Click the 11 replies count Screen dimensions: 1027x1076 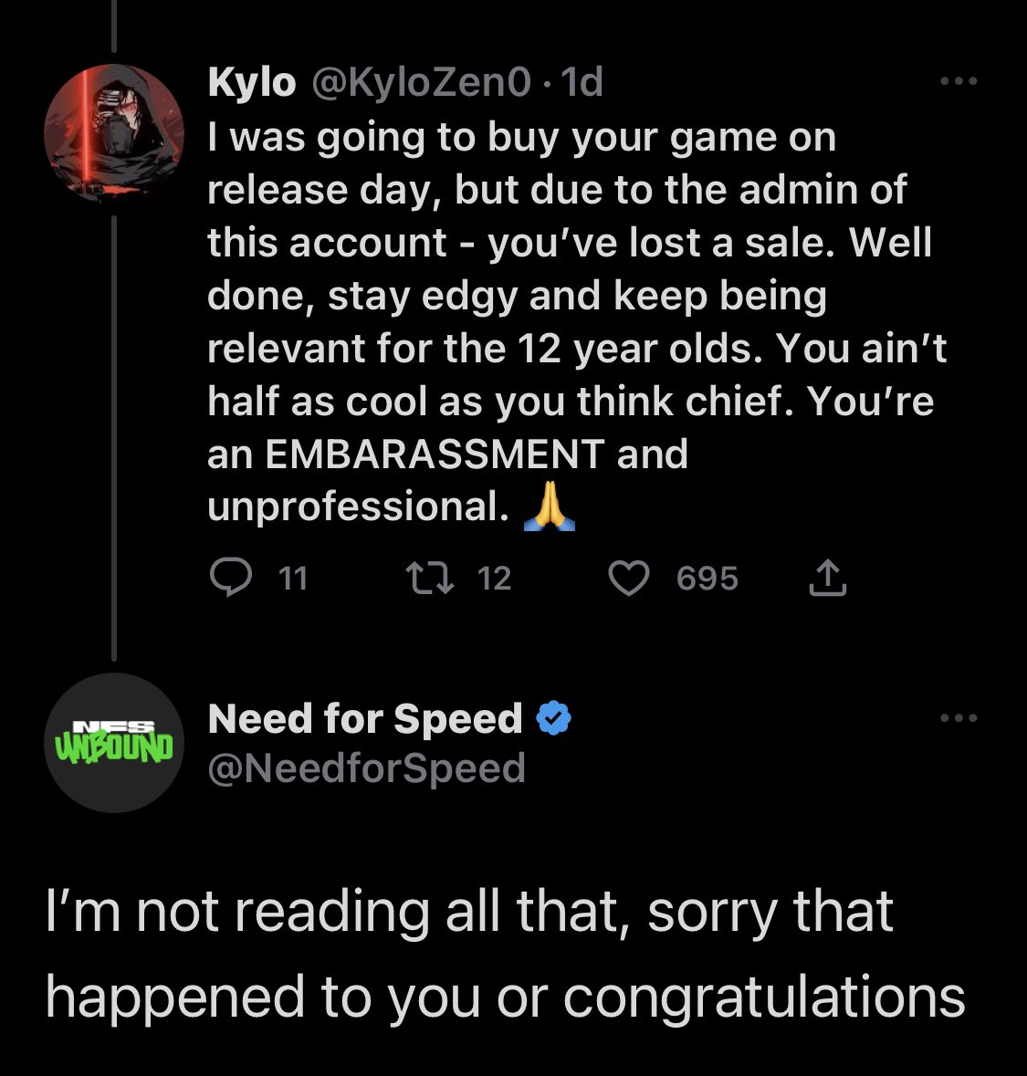pos(293,579)
